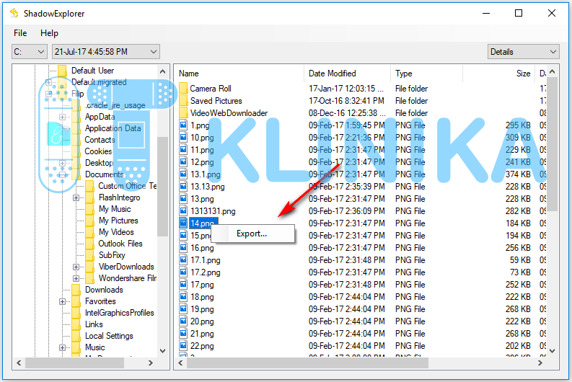Click the file list vertical scrollbar thumb

552,144
